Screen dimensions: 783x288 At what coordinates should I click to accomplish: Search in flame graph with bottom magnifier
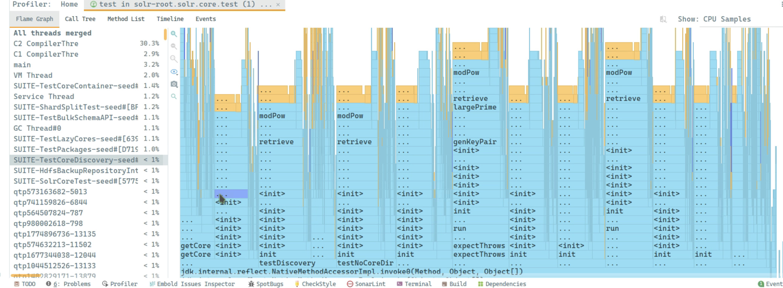[174, 97]
